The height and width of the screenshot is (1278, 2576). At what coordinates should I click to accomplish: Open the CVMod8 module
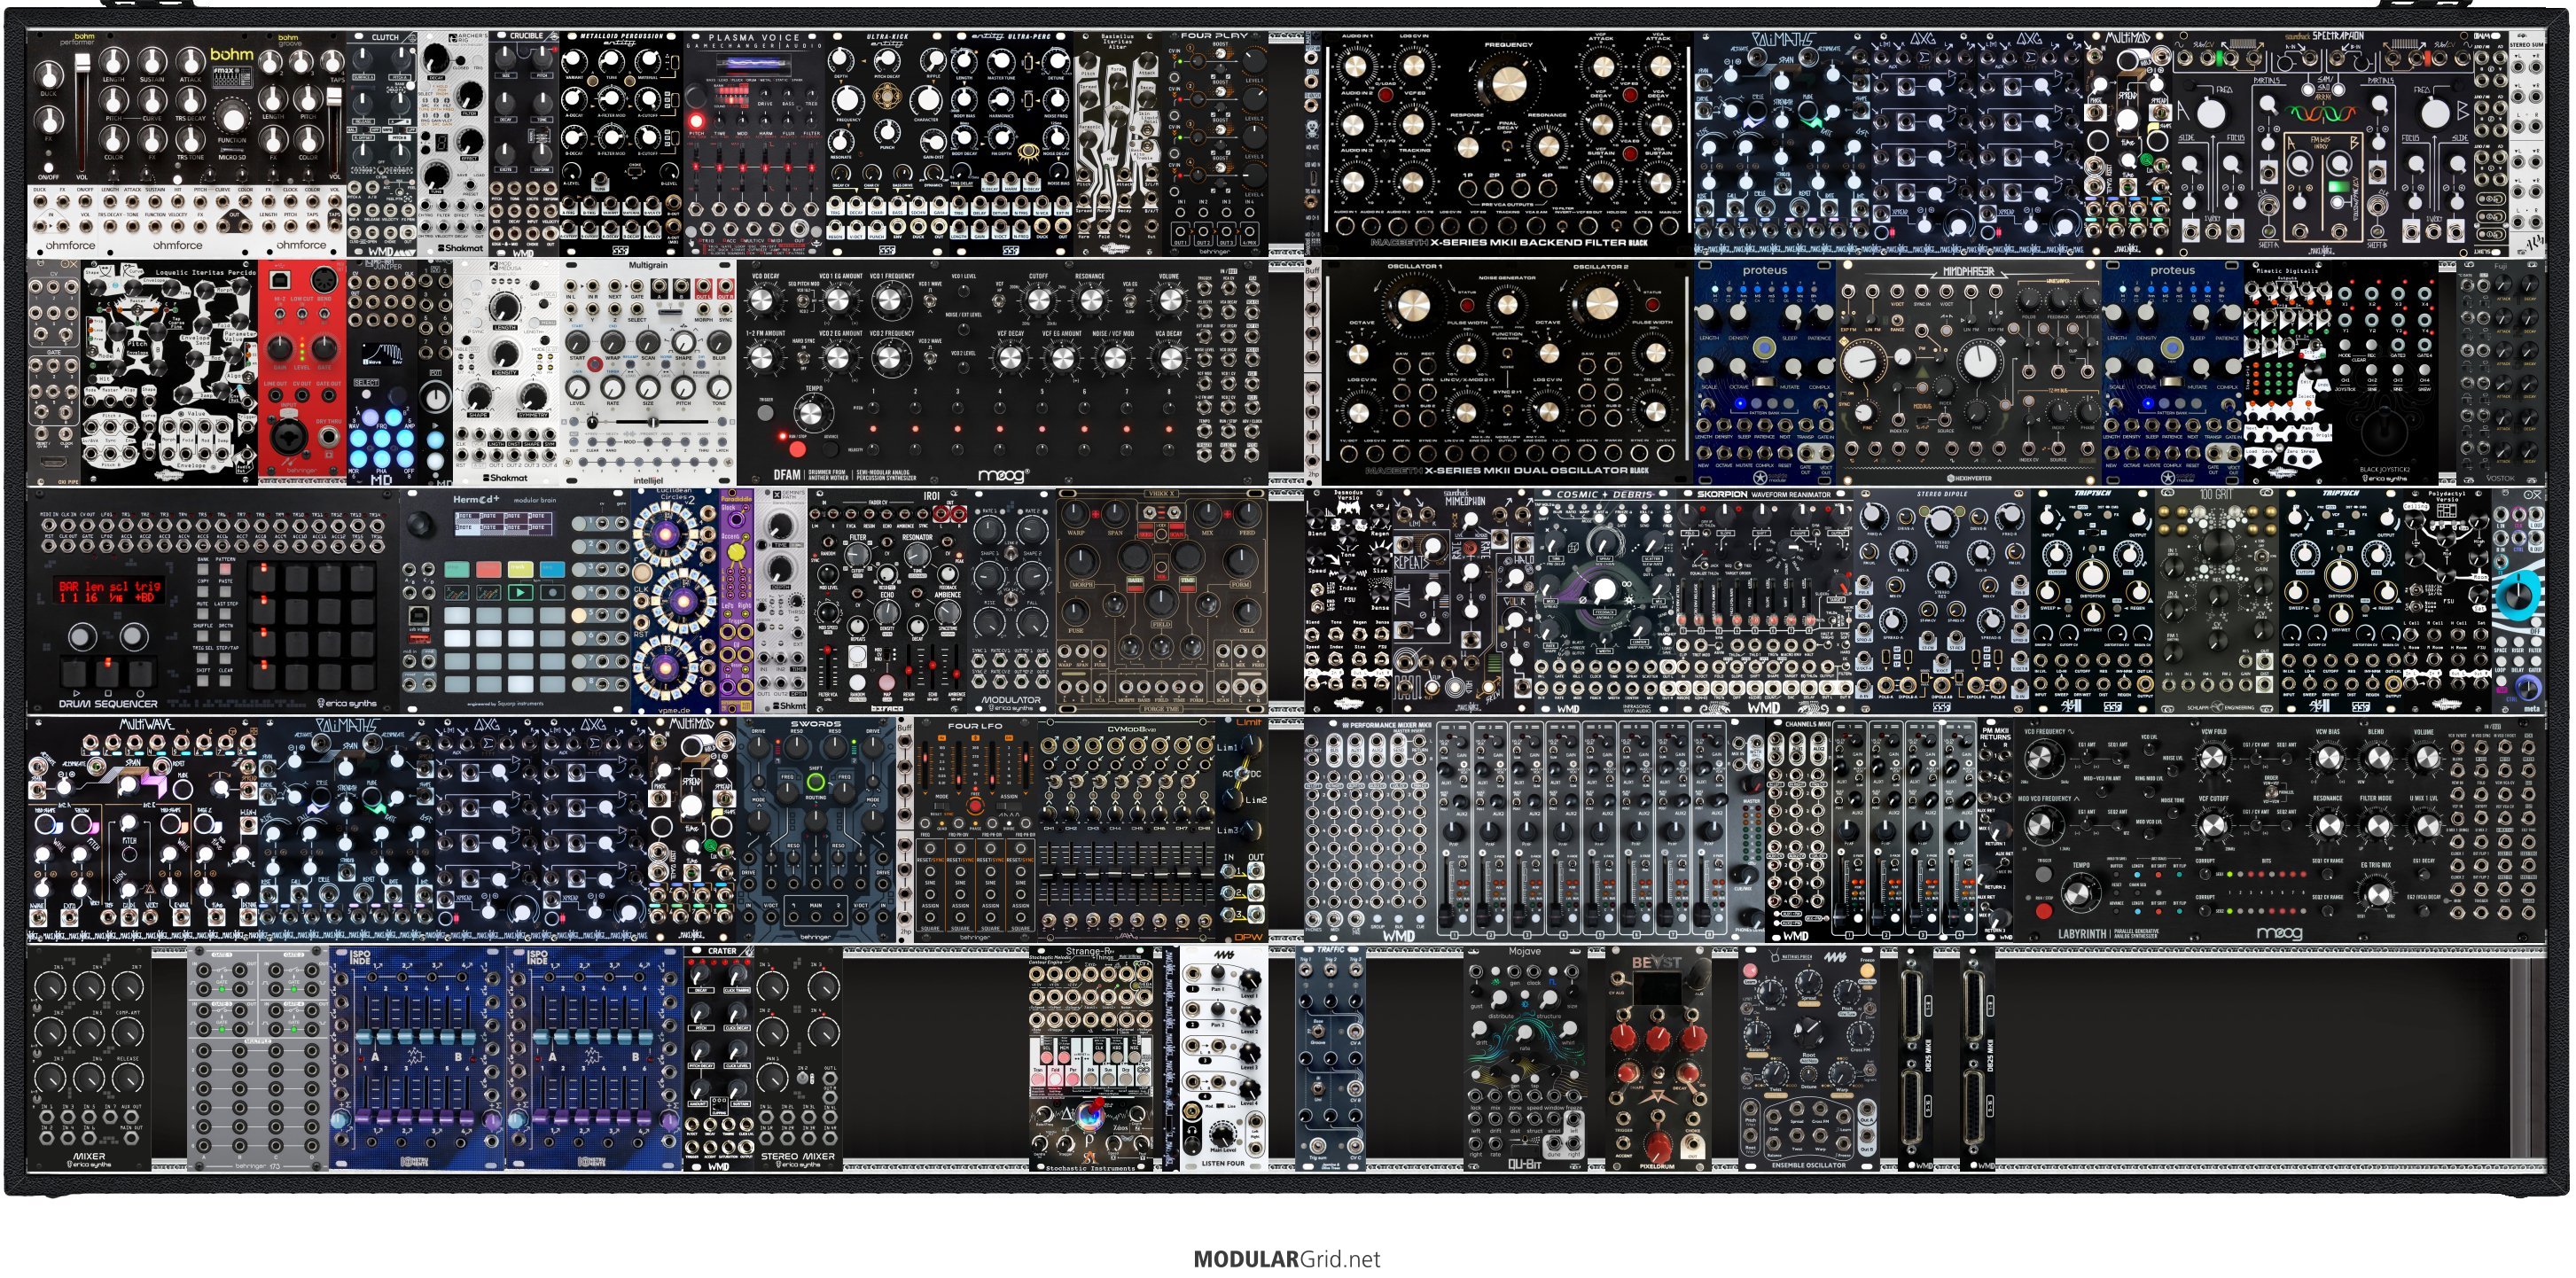coord(1126,830)
